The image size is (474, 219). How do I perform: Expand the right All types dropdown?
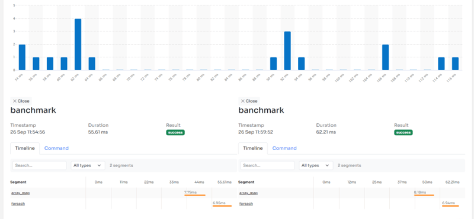click(316, 165)
